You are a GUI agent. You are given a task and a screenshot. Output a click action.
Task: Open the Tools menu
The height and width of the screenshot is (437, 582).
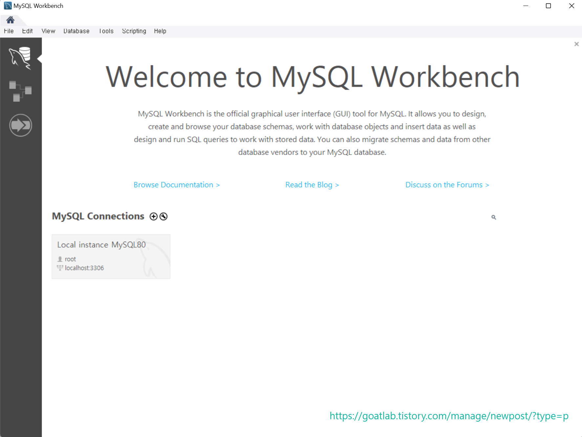tap(106, 31)
